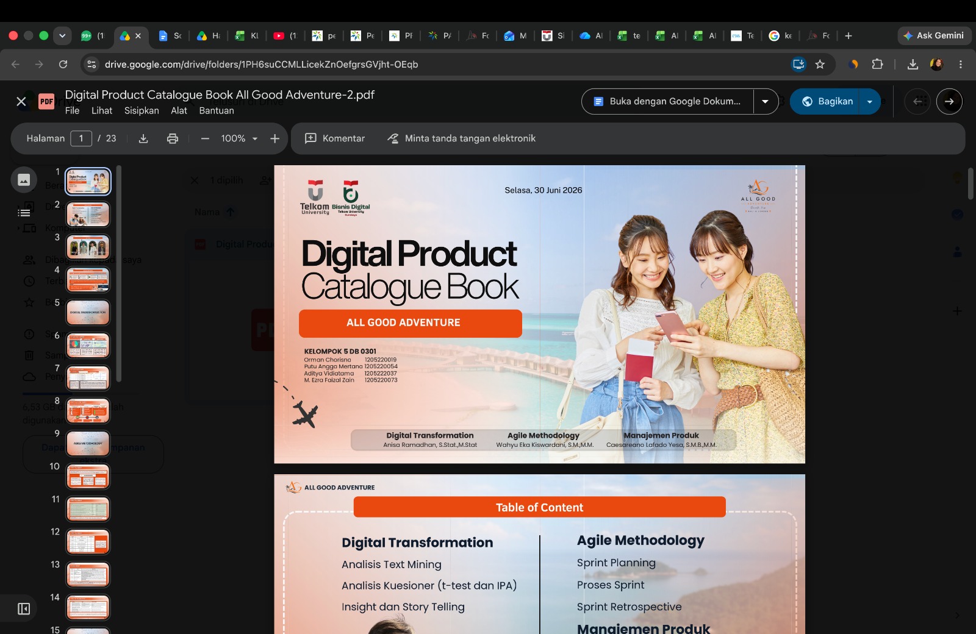
Task: Reload the page
Action: [63, 64]
